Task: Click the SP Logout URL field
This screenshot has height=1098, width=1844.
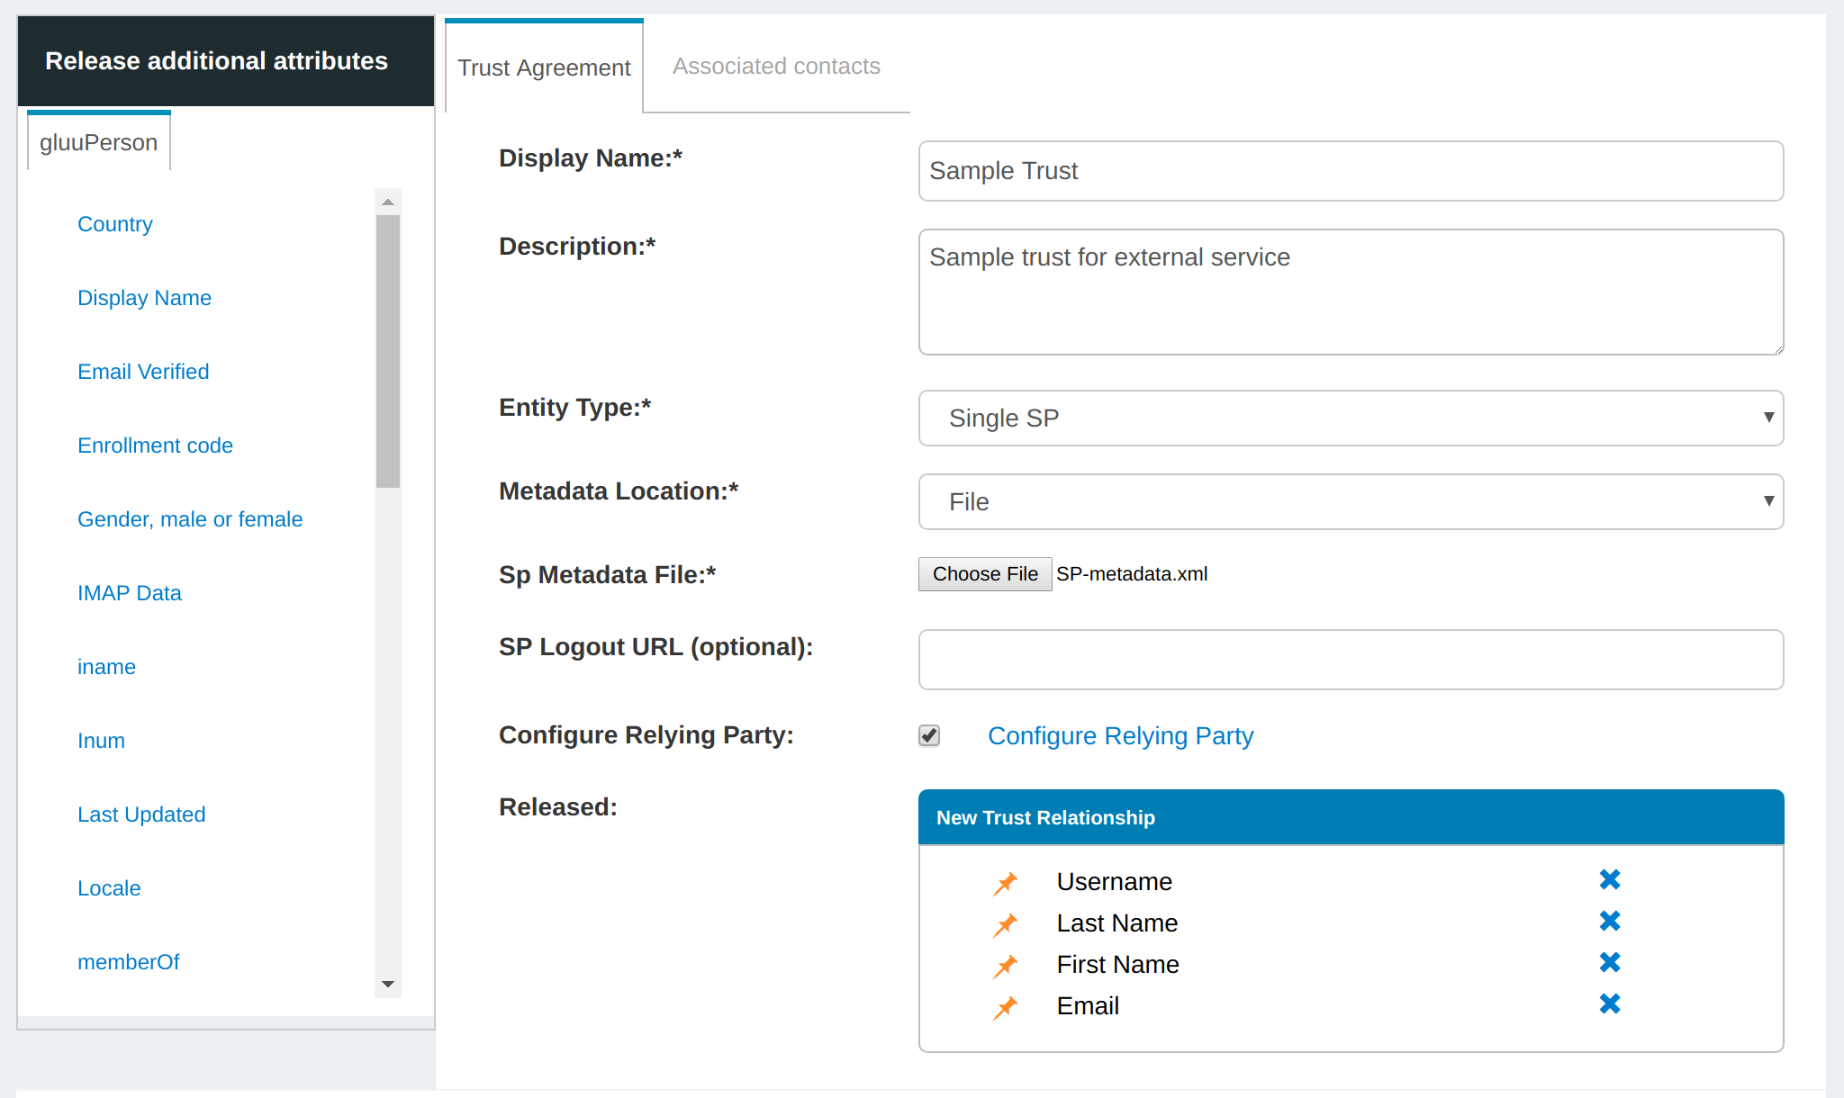Action: coord(1351,660)
